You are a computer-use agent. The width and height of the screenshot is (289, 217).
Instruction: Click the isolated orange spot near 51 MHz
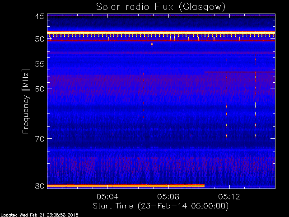pyautogui.click(x=152, y=44)
